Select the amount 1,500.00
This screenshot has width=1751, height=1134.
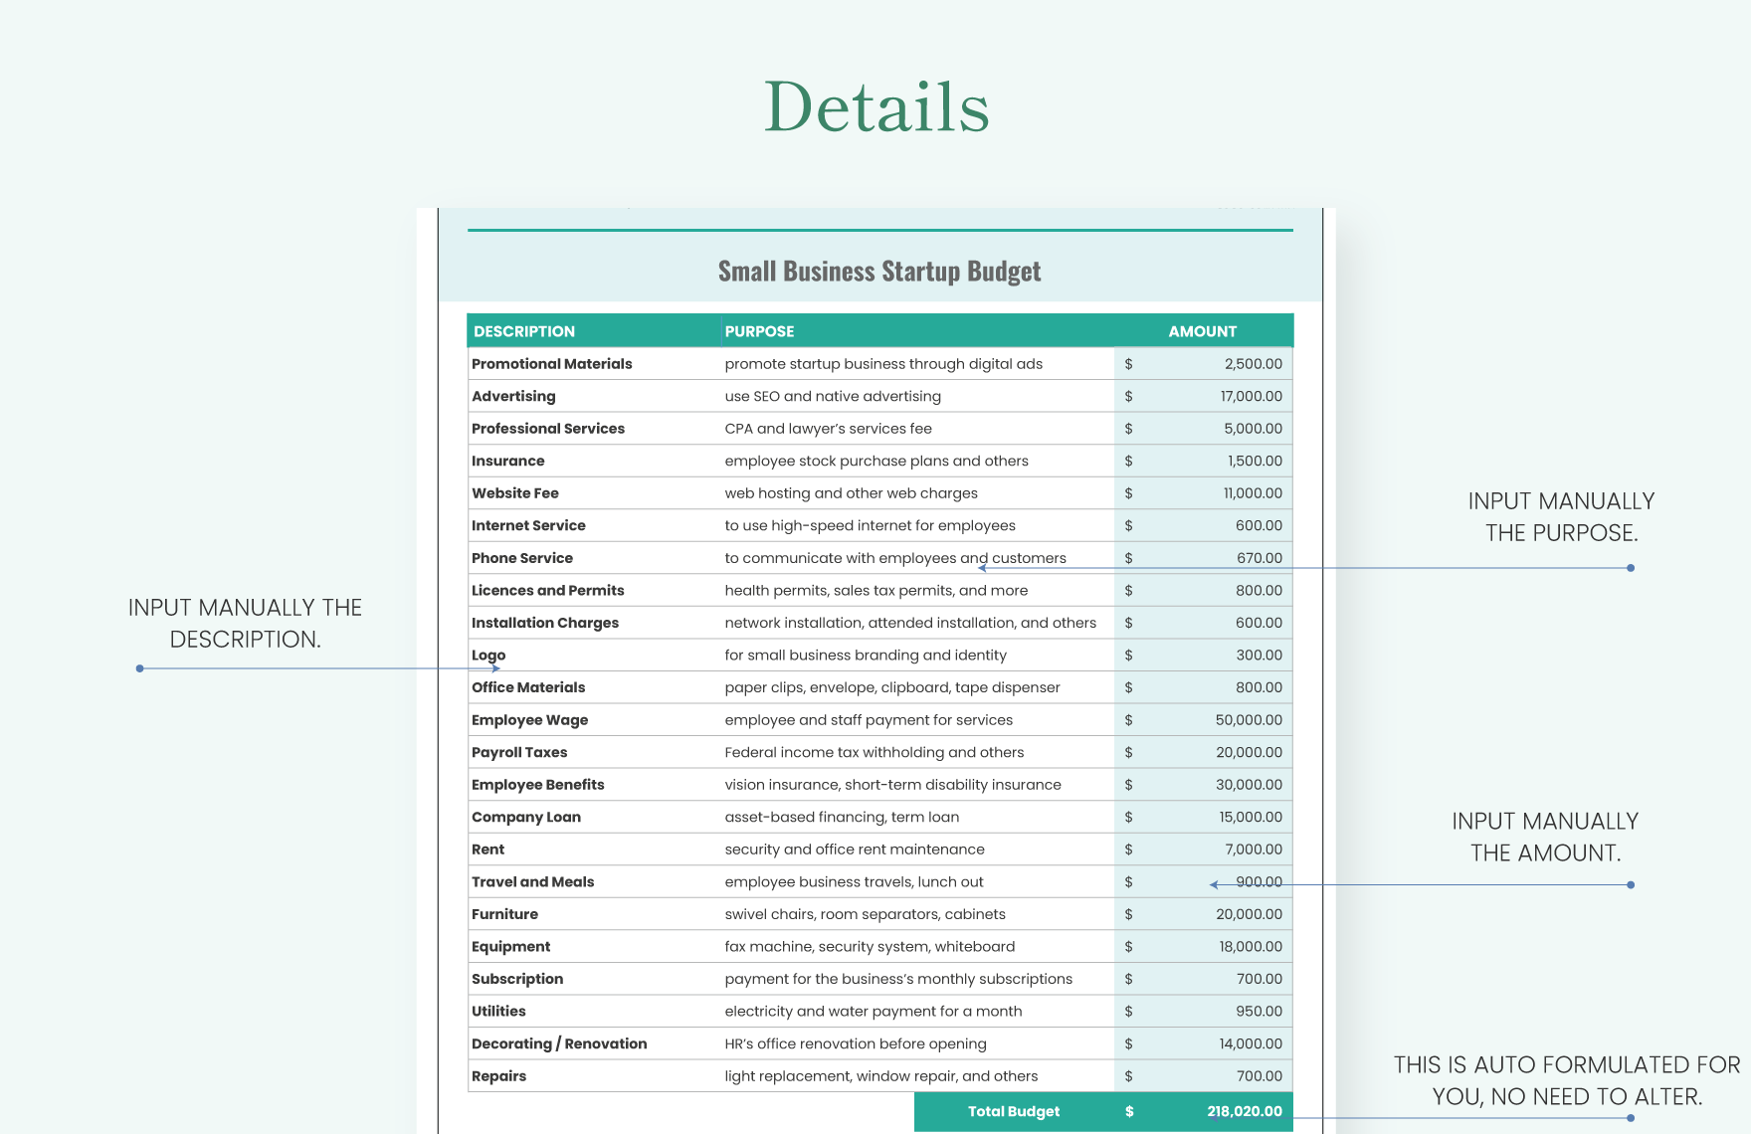[x=1255, y=461]
